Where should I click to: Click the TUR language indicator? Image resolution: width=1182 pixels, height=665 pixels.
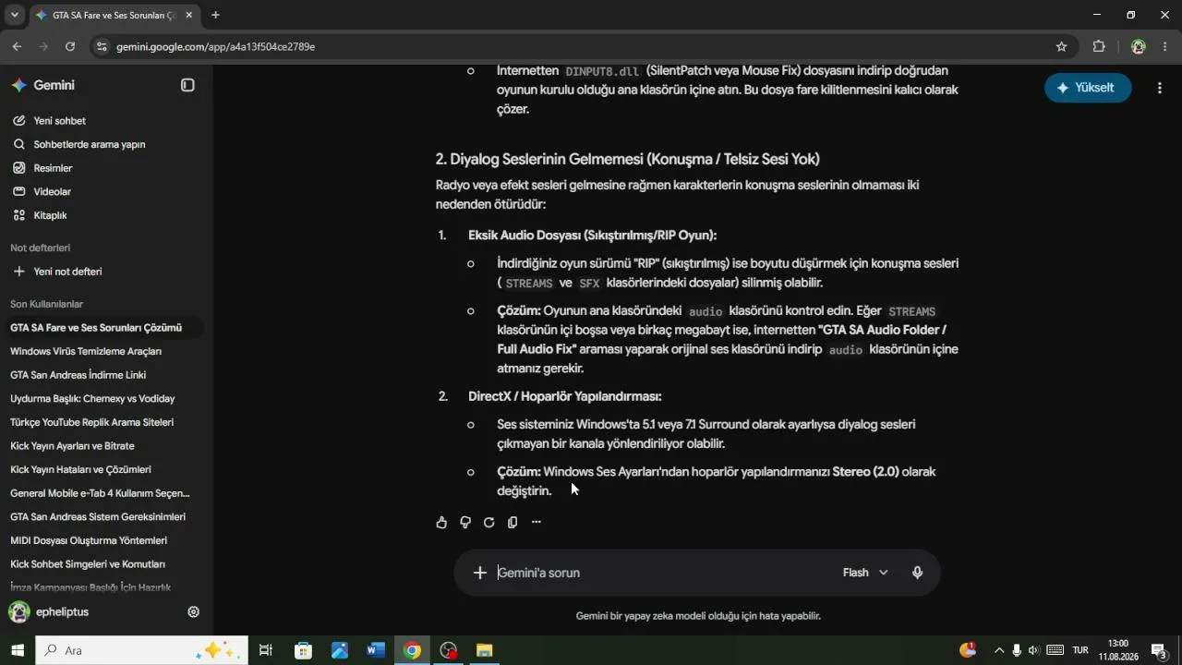click(x=1080, y=650)
